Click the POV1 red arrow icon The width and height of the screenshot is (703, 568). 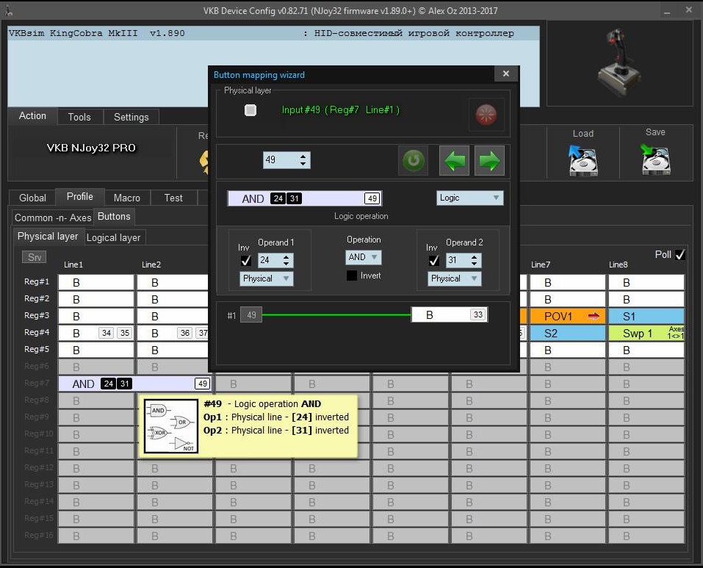point(594,317)
